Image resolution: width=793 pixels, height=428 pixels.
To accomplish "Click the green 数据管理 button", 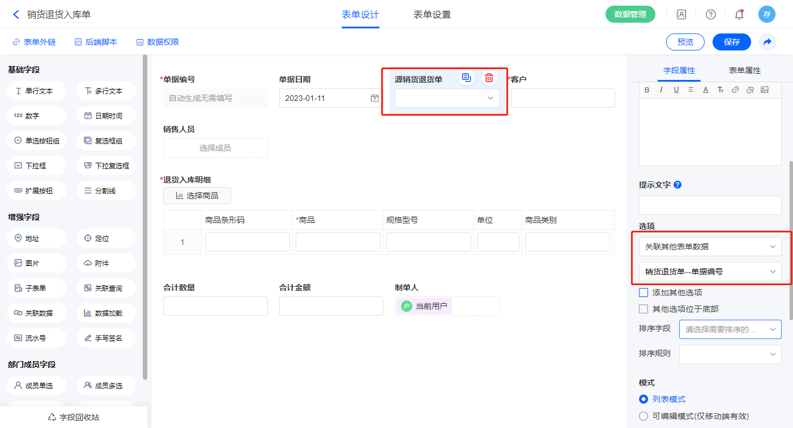I will 630,15.
